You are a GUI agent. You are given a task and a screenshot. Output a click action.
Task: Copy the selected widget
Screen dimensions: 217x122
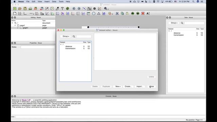122,14
